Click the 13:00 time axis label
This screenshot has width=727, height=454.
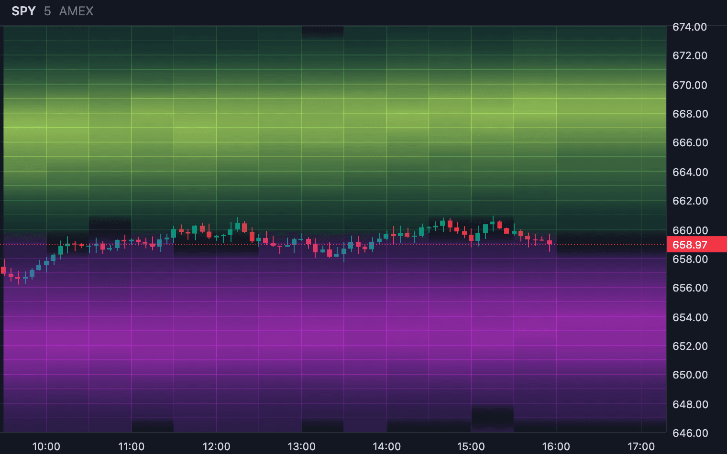coord(301,446)
